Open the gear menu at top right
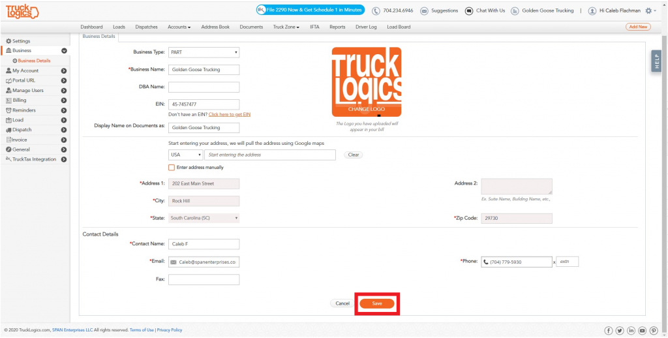Viewport: 668px width, 338px height. (650, 10)
